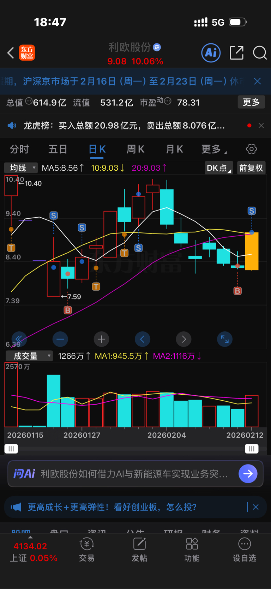Viewport: 271px width, 589px height.
Task: Tap the rightmost S signal marker
Action: [x=252, y=211]
